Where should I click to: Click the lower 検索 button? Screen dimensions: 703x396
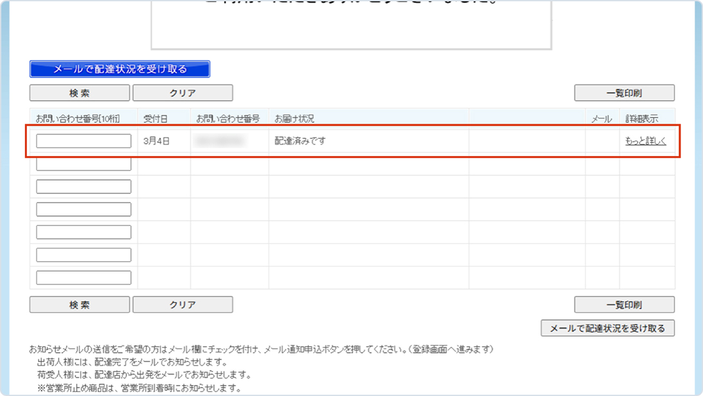[80, 304]
